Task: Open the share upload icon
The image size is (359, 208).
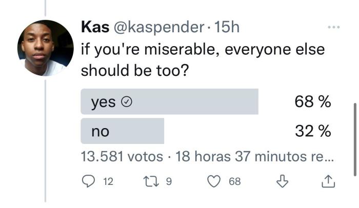Action: tap(329, 181)
